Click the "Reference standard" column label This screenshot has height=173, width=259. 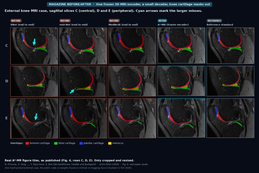coord(220,25)
